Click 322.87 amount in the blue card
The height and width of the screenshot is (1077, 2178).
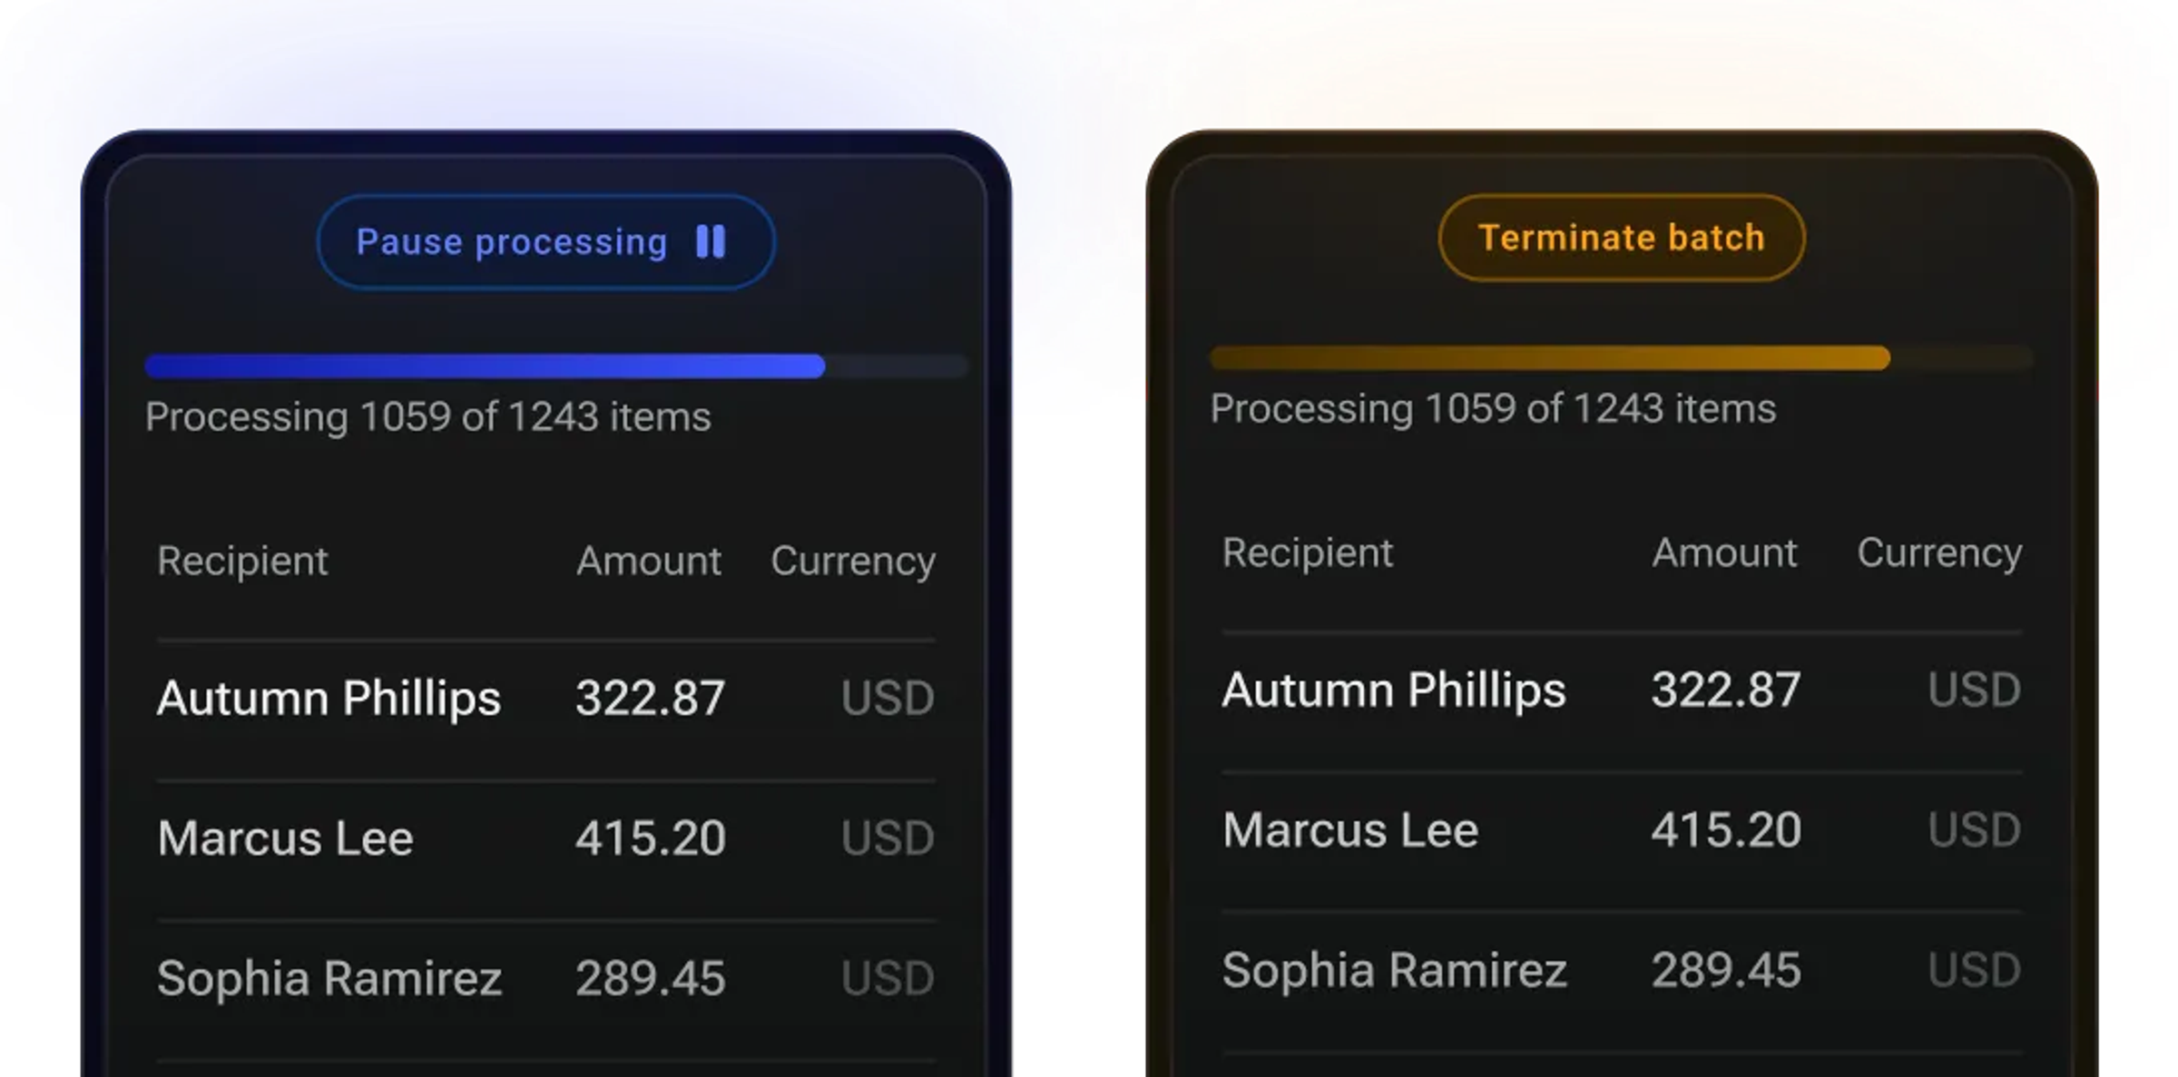[650, 698]
